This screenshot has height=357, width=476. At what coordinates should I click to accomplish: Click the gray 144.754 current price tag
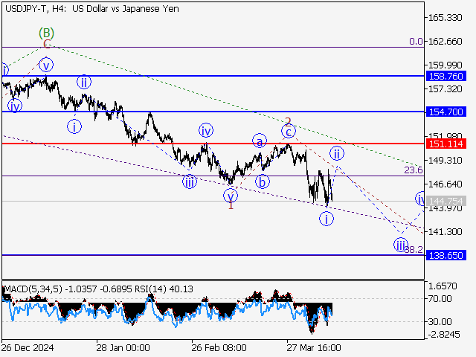[x=446, y=201]
